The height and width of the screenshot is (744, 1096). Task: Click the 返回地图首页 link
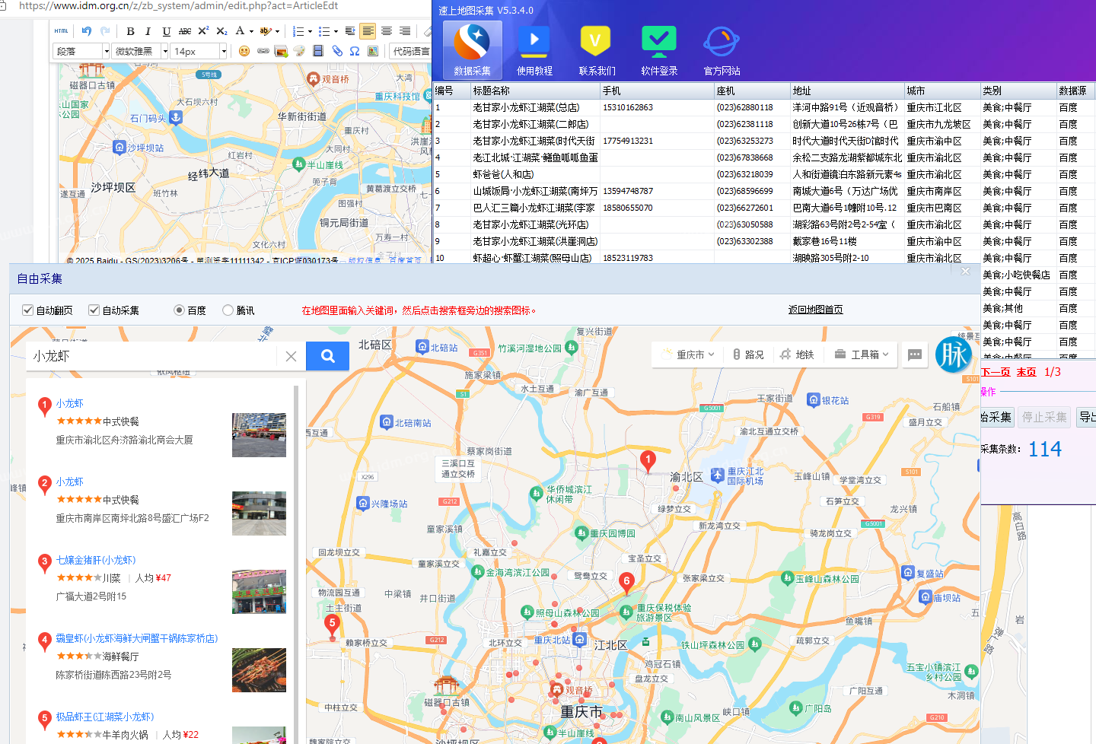(815, 310)
